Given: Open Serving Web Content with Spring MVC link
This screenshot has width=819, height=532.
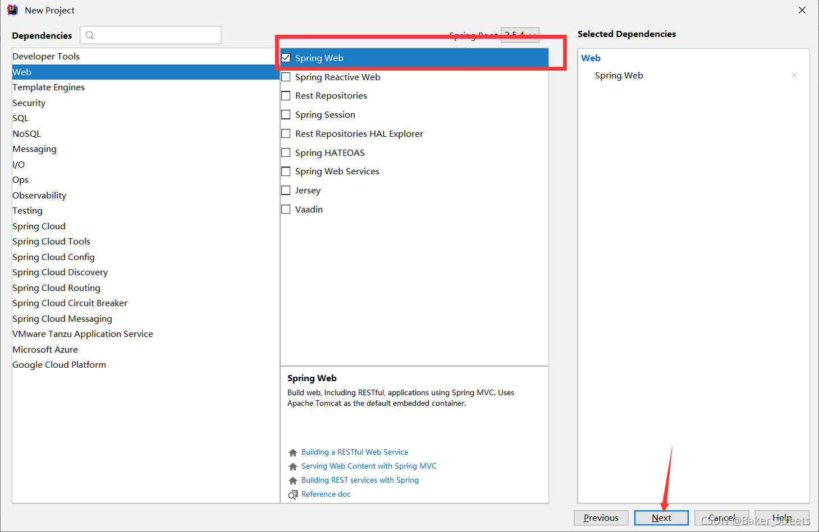Looking at the screenshot, I should (x=369, y=466).
